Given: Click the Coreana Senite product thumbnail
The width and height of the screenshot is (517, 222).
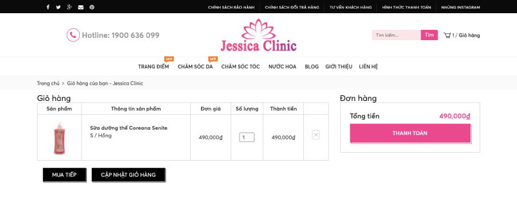Looking at the screenshot, I should click(59, 138).
